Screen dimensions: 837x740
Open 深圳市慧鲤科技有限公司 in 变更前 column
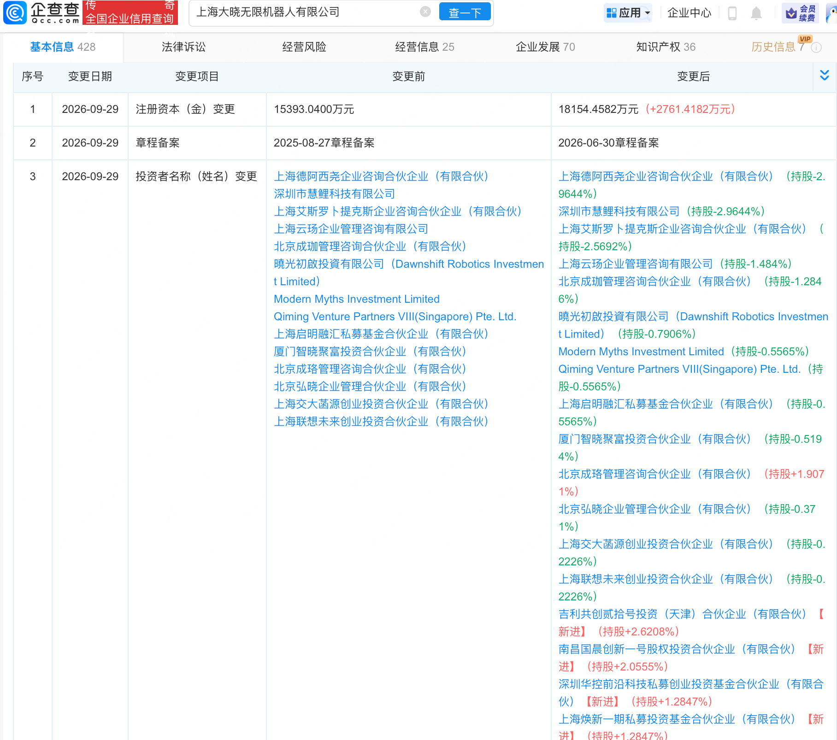click(x=334, y=194)
